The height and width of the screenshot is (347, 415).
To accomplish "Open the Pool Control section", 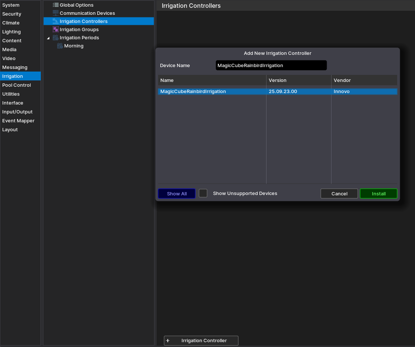I will point(17,85).
